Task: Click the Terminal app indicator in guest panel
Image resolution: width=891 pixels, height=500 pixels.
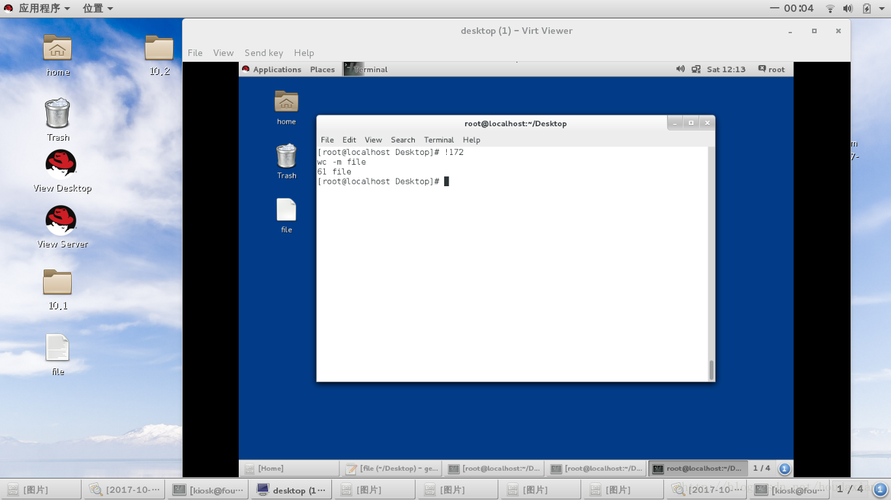Action: [366, 69]
